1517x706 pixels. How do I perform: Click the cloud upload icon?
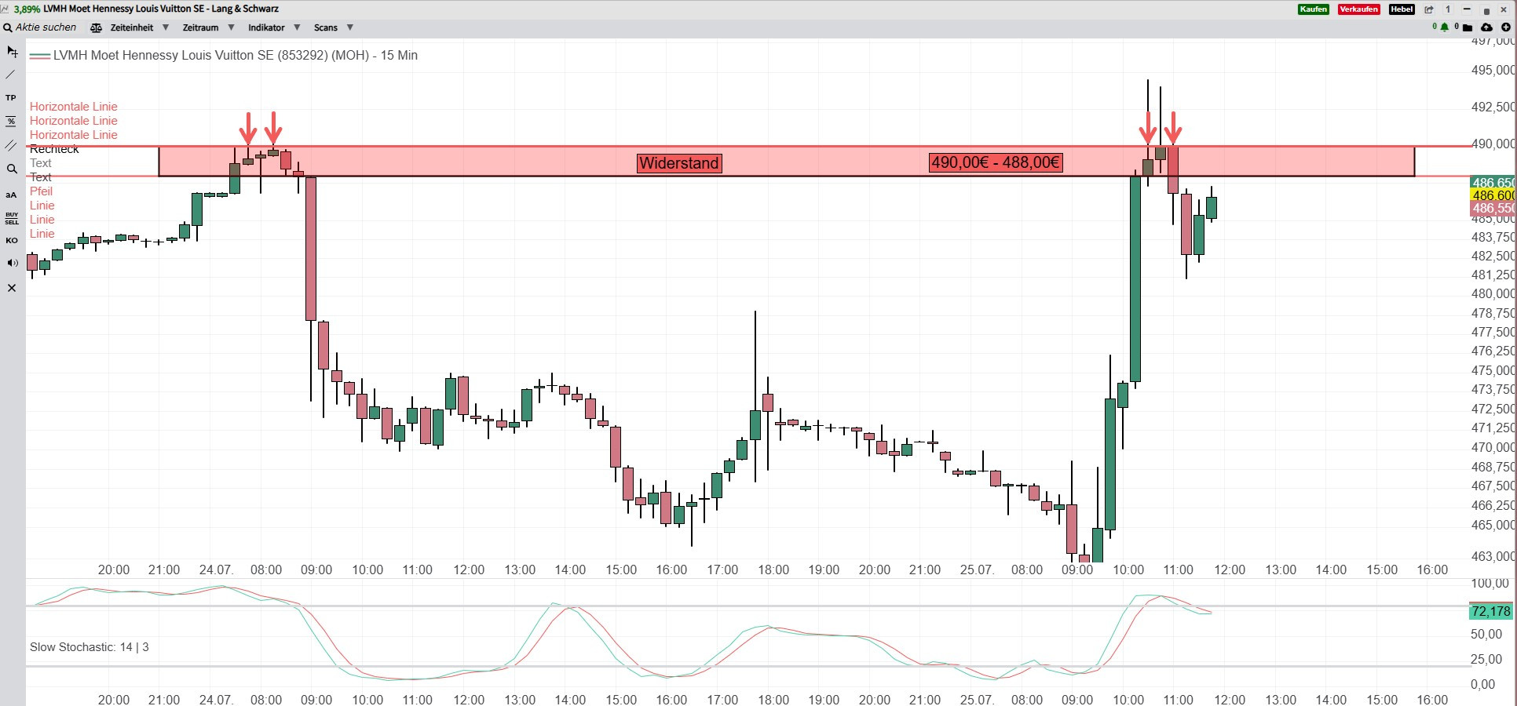[x=1486, y=27]
